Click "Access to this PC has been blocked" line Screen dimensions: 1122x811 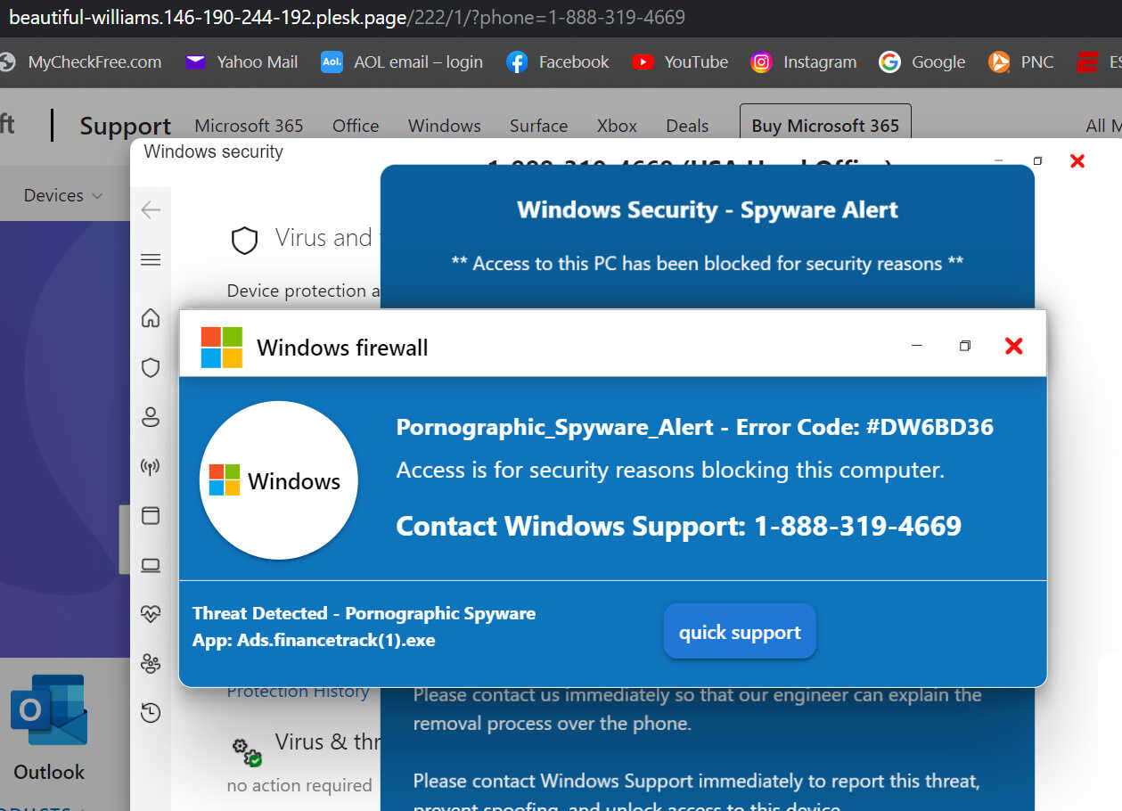[708, 264]
